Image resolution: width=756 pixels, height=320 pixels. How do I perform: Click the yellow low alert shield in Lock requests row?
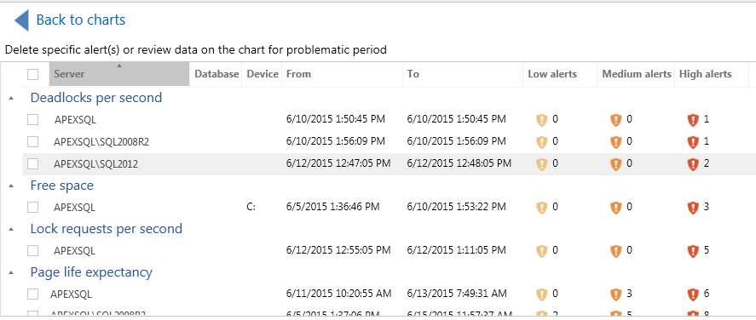point(541,251)
